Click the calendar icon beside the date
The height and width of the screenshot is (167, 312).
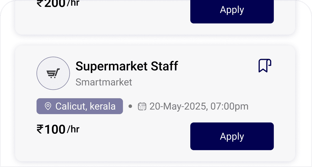[x=142, y=106]
